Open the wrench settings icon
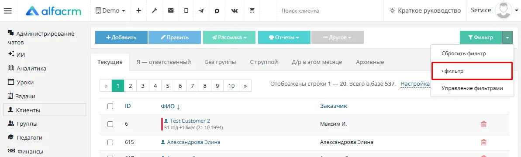 [x=155, y=10]
